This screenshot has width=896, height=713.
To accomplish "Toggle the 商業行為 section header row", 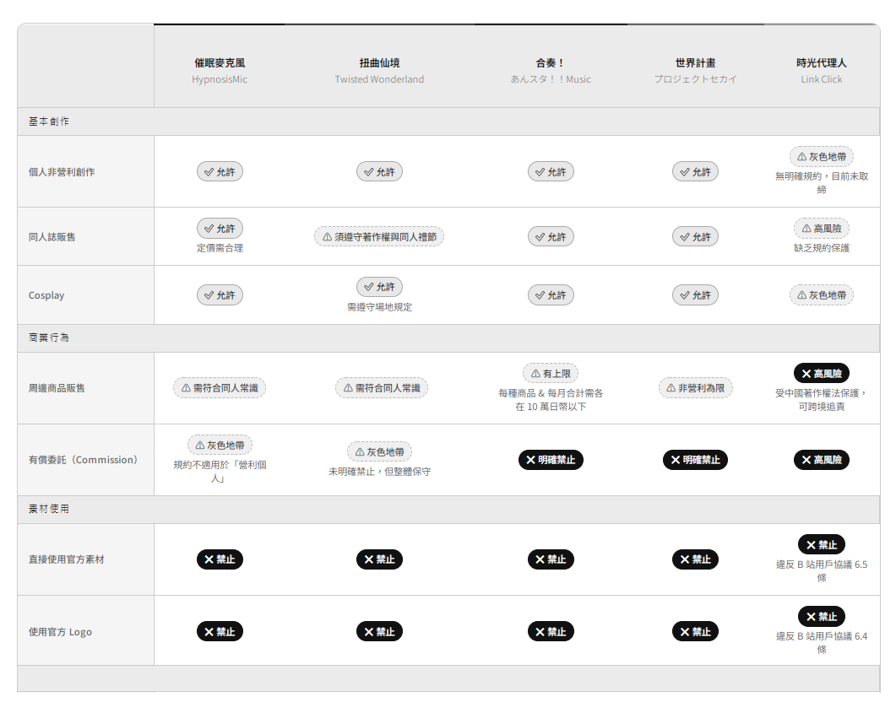I will [49, 338].
